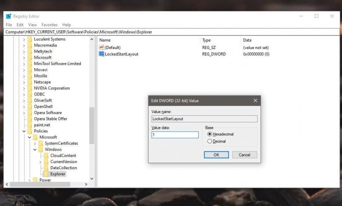Click the tree scroll down arrow
The width and height of the screenshot is (342, 206).
[x=92, y=179]
